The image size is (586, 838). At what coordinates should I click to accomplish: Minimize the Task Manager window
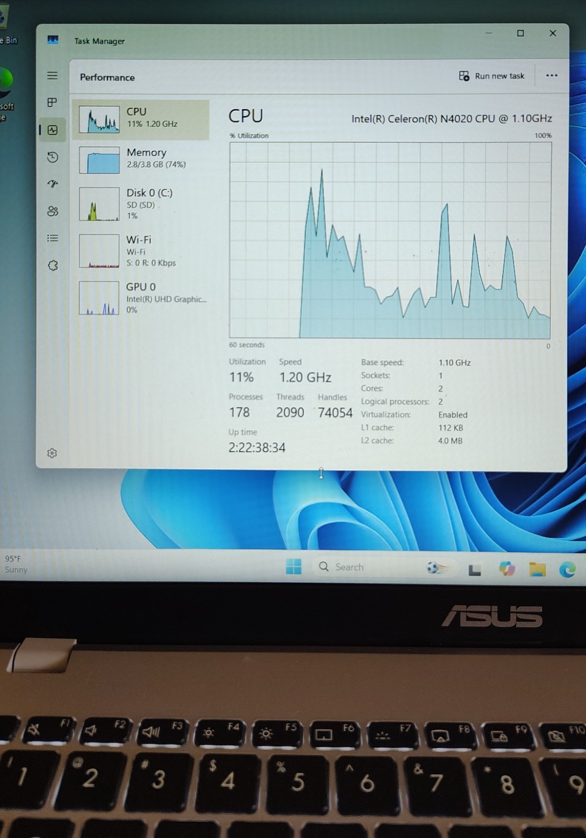point(489,32)
